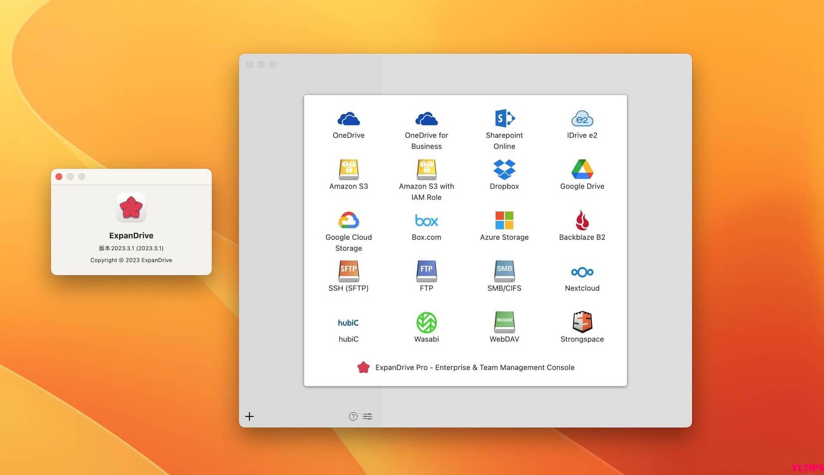Select Nextcloud storage connection

[582, 277]
